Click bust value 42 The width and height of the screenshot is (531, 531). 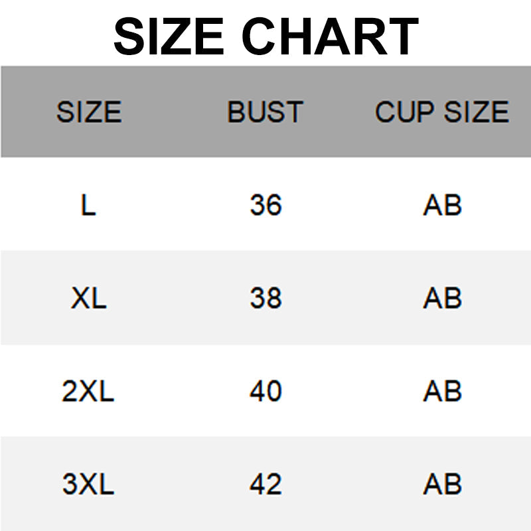coord(265,485)
